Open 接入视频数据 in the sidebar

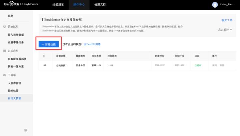(16, 35)
